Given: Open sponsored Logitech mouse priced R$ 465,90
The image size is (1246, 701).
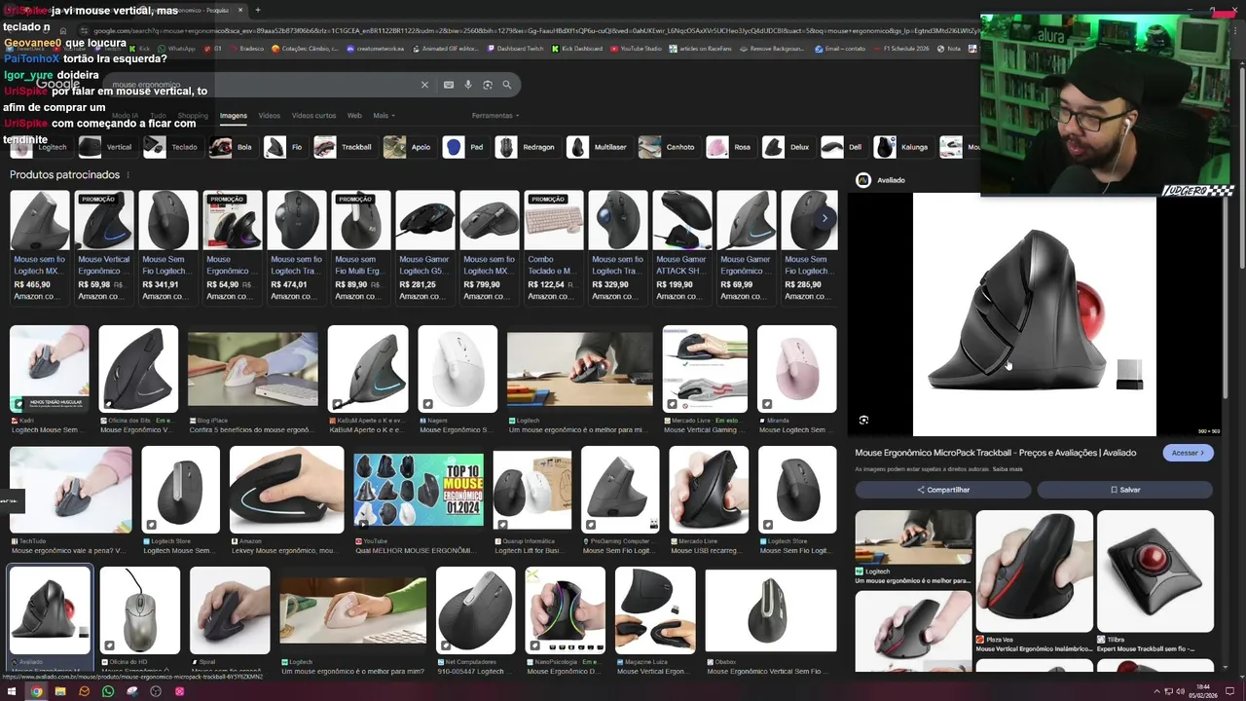Looking at the screenshot, I should [40, 247].
